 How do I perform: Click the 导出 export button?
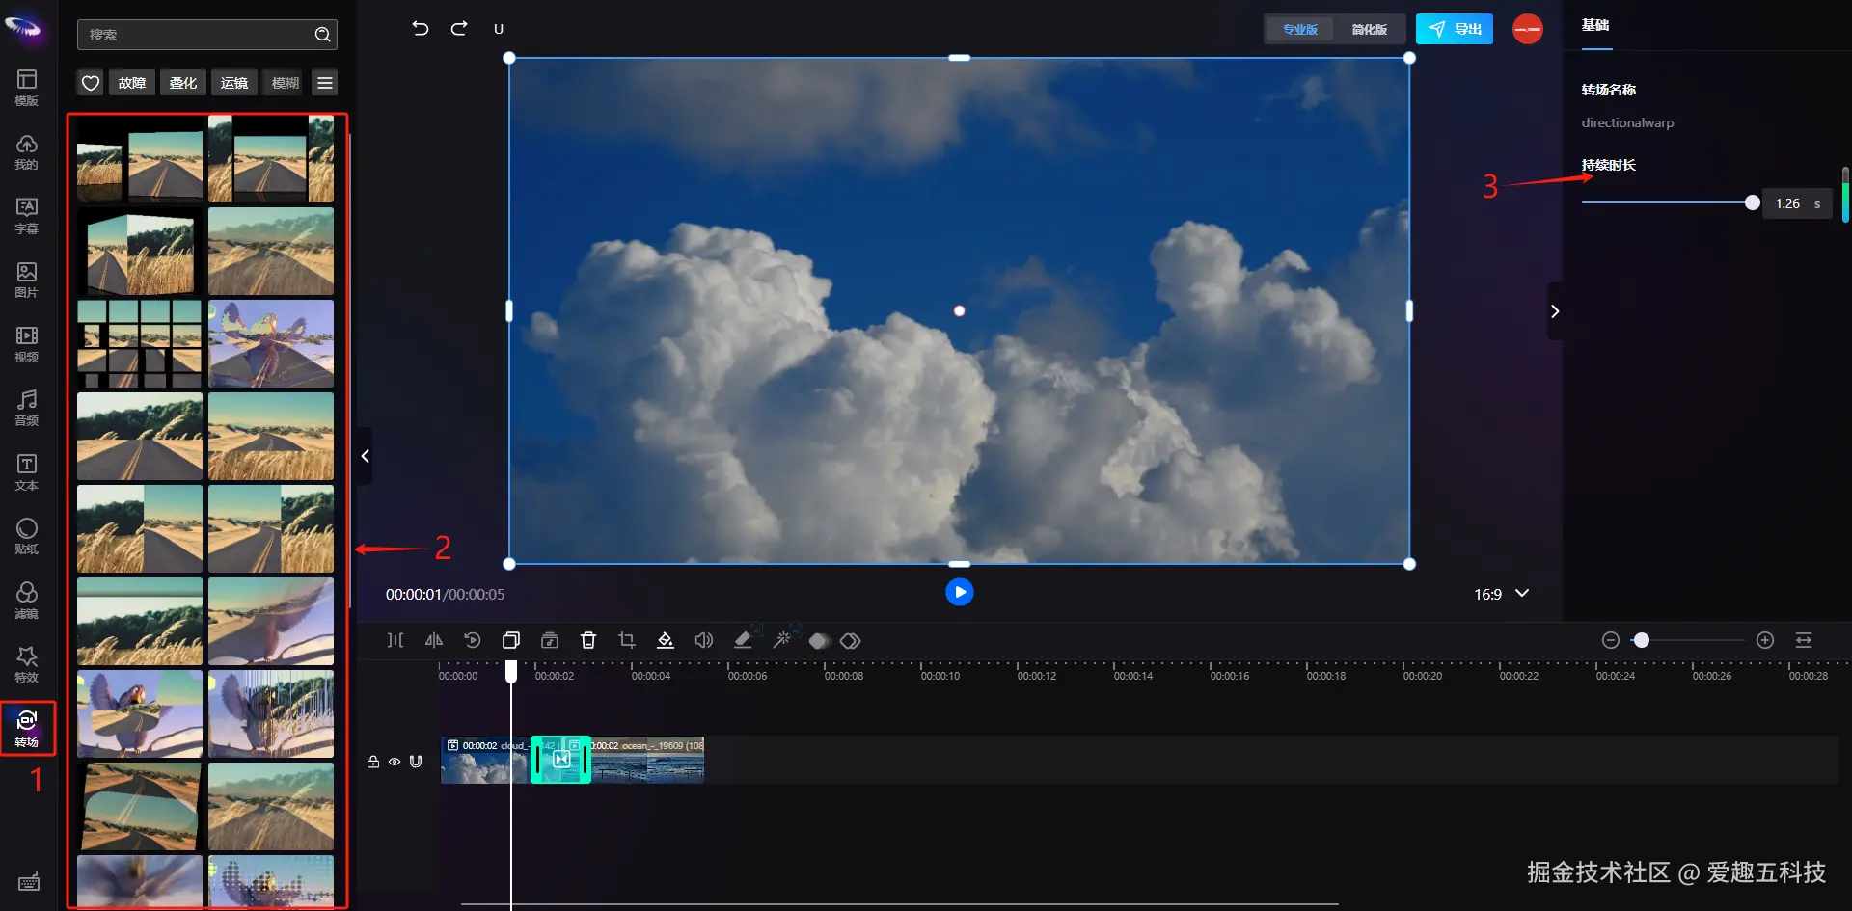[1455, 29]
